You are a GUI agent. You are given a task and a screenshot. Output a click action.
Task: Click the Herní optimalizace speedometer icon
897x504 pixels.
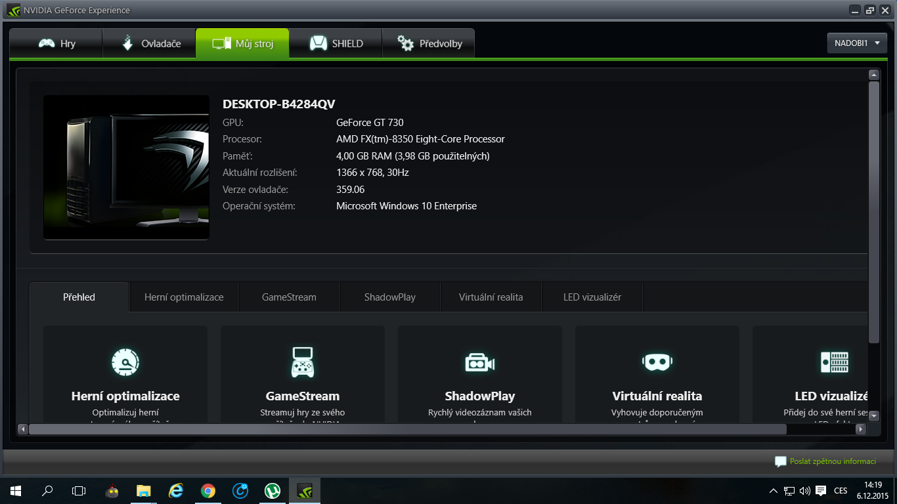(125, 362)
